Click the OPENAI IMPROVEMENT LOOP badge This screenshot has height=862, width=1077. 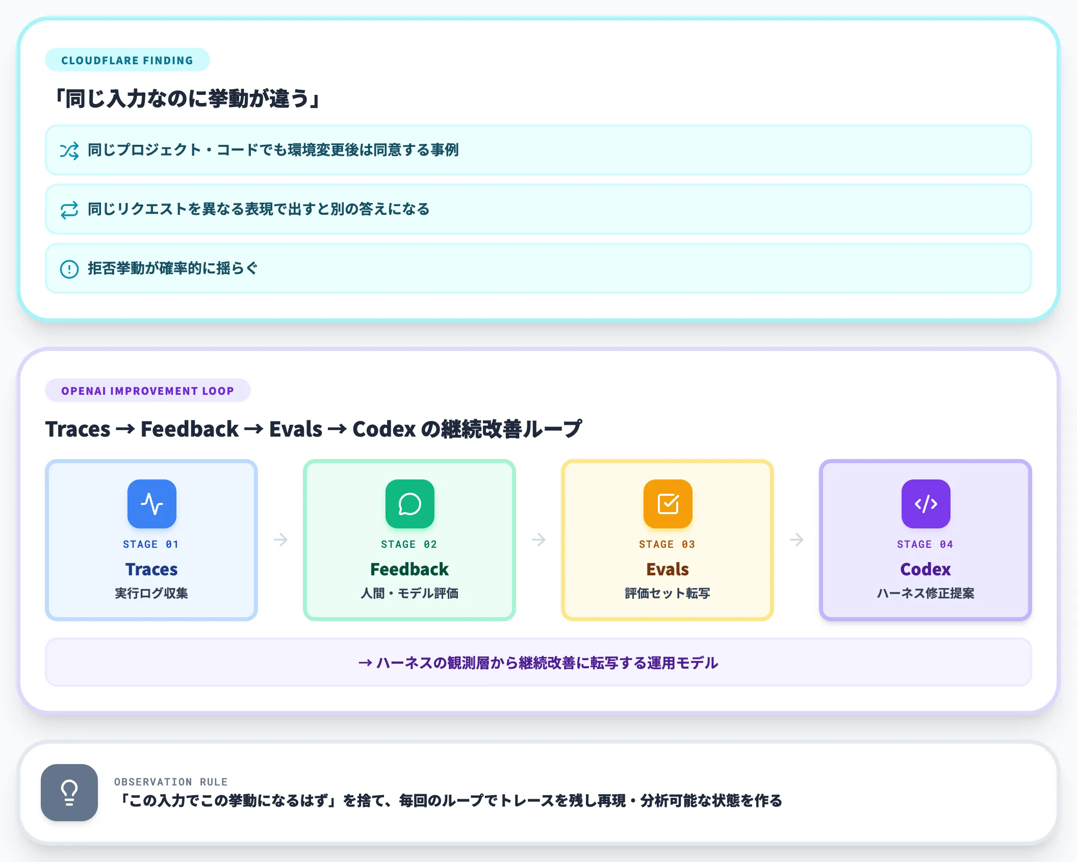(148, 391)
